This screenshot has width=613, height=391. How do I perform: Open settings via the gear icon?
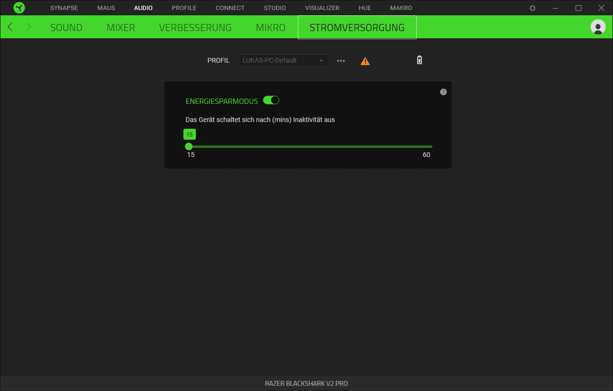pos(533,8)
